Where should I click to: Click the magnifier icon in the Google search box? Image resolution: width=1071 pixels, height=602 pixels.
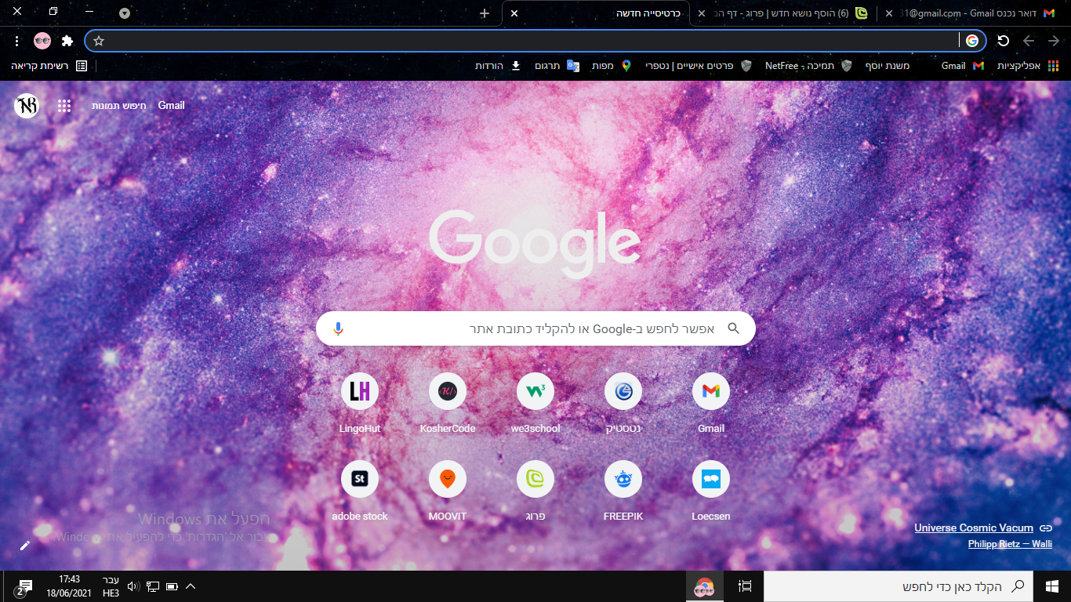pyautogui.click(x=734, y=328)
